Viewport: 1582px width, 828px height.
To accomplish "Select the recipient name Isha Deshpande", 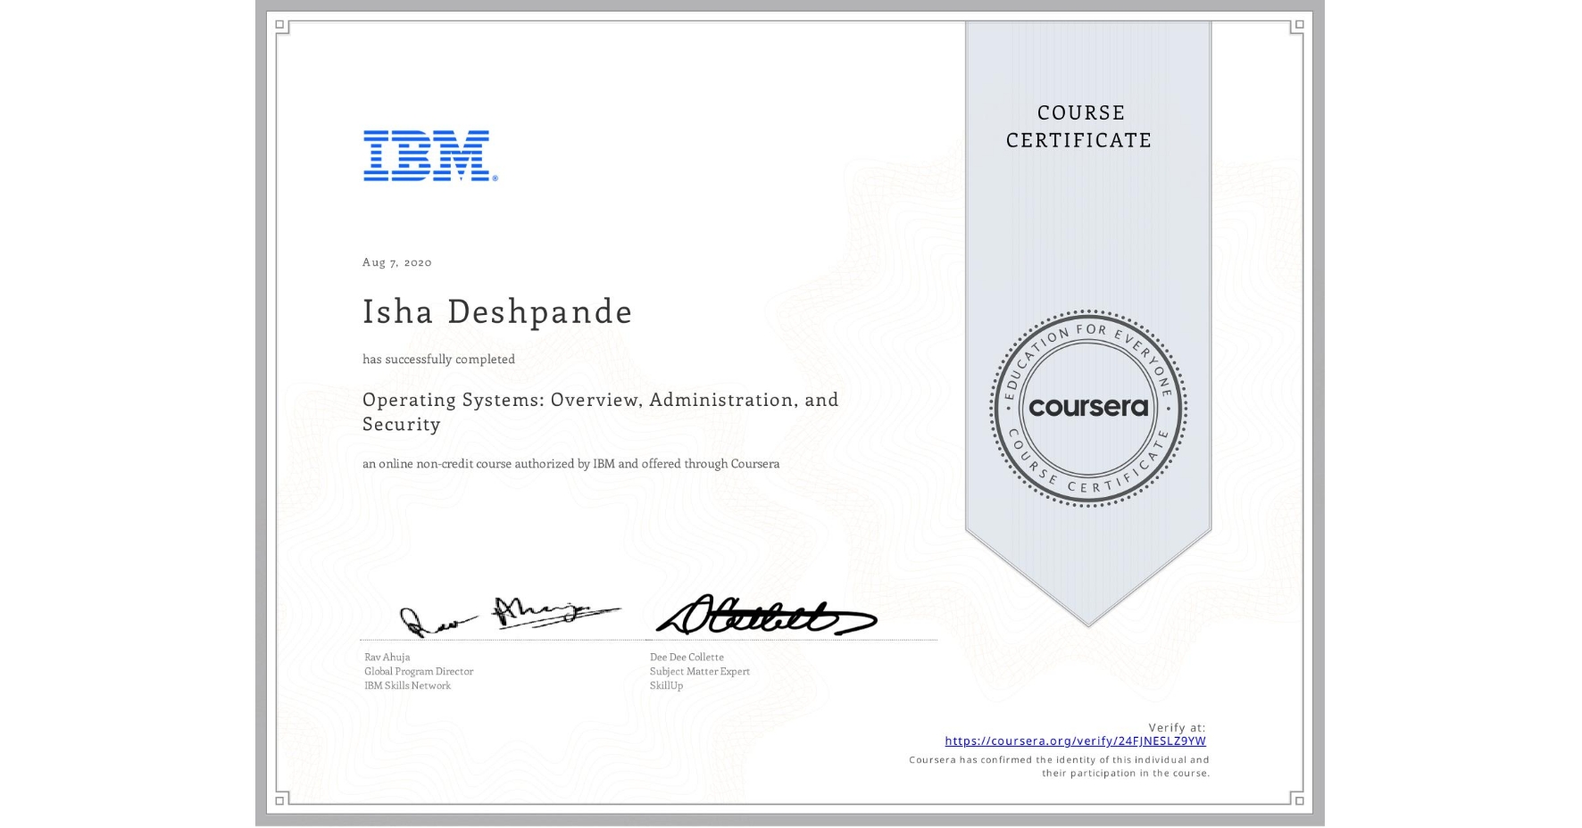I will click(497, 312).
